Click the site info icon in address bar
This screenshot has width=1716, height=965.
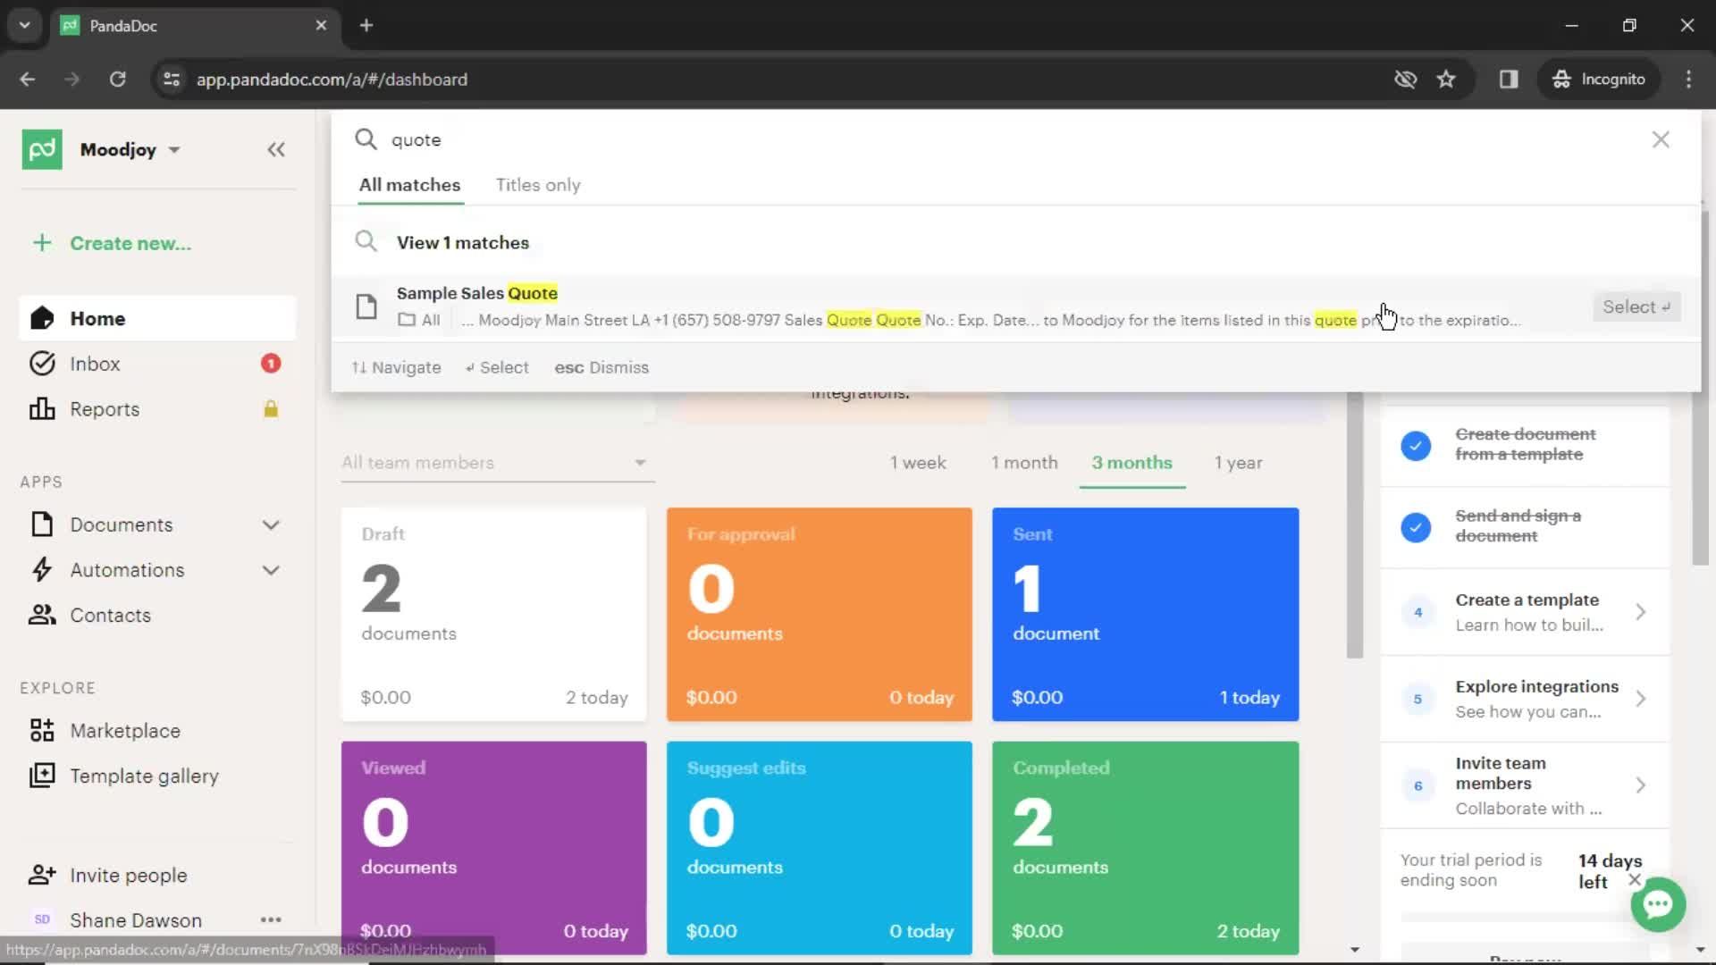pos(172,80)
